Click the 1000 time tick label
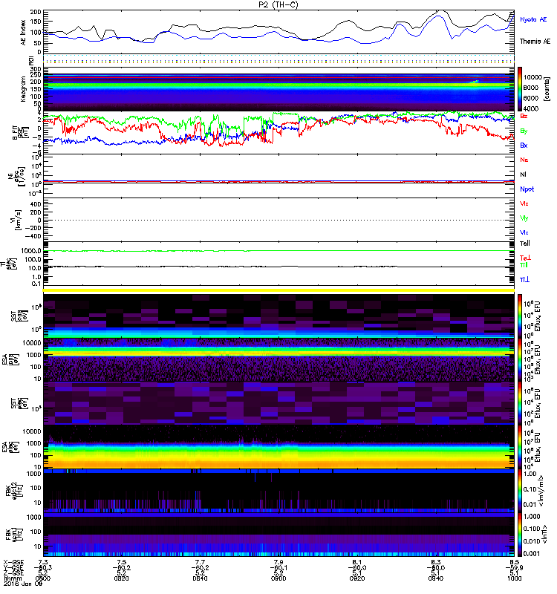The width and height of the screenshot is (557, 594). [x=514, y=579]
